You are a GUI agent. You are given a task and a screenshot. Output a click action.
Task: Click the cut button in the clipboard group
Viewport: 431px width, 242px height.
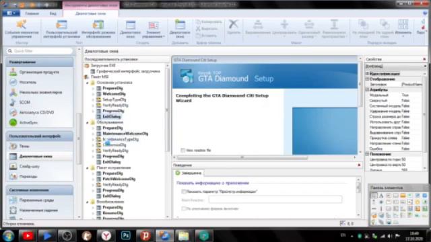pos(207,28)
